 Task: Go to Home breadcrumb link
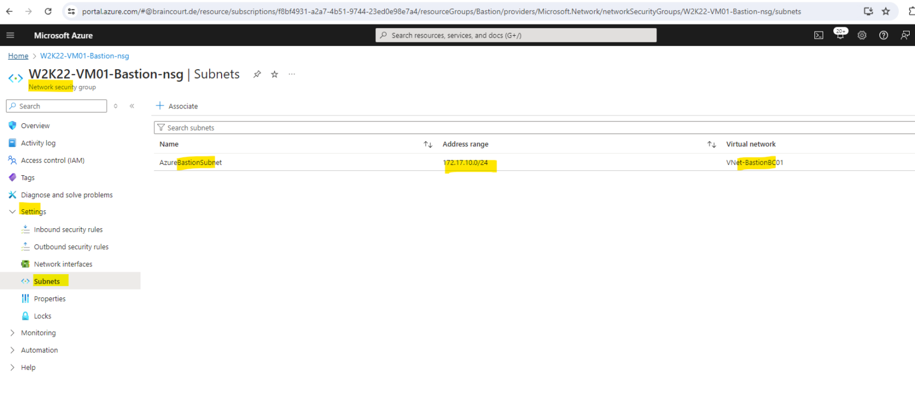coord(18,56)
